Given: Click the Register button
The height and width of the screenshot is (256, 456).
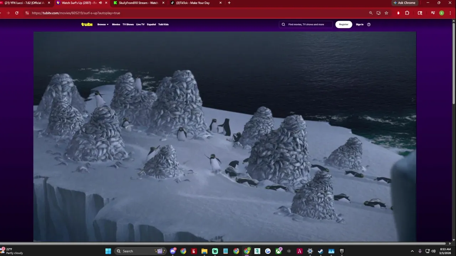Looking at the screenshot, I should (344, 25).
